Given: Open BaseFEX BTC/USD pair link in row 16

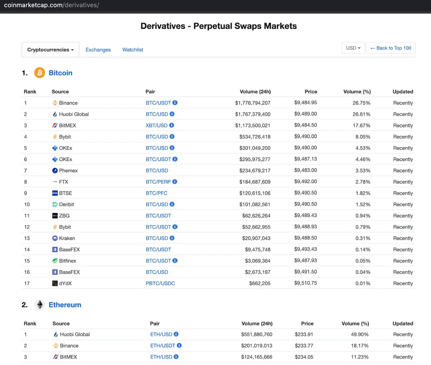Looking at the screenshot, I should (x=157, y=272).
